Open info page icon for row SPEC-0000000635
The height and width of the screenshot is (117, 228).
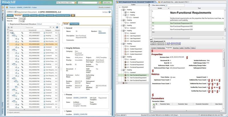coord(44,33)
